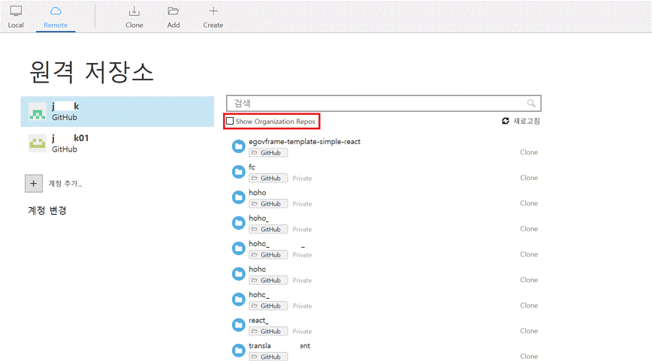Viewport: 652px width, 361px height.
Task: Click Clone link for react_ repository
Action: click(x=529, y=331)
